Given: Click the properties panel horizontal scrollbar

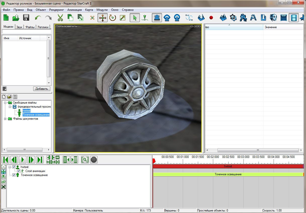Looking at the screenshot, I should [258, 150].
